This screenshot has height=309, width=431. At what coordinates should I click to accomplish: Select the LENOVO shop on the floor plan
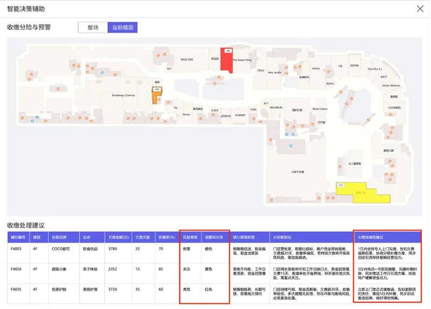(225, 115)
